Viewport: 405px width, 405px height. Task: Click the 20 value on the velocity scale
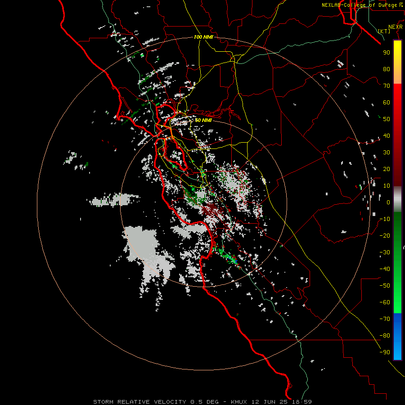(387, 169)
